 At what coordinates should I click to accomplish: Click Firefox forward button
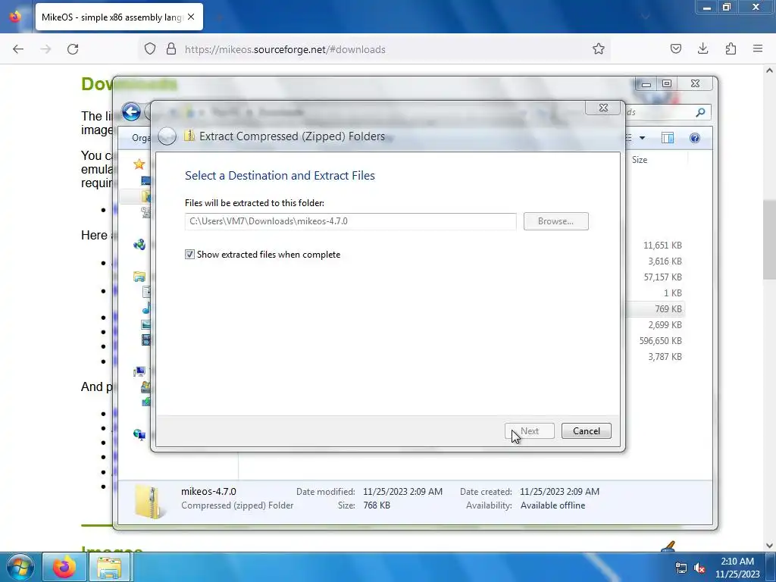45,49
